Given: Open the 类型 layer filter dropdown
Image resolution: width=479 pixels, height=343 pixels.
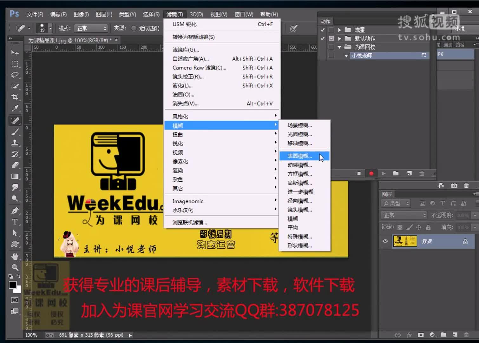Looking at the screenshot, I should tap(395, 203).
